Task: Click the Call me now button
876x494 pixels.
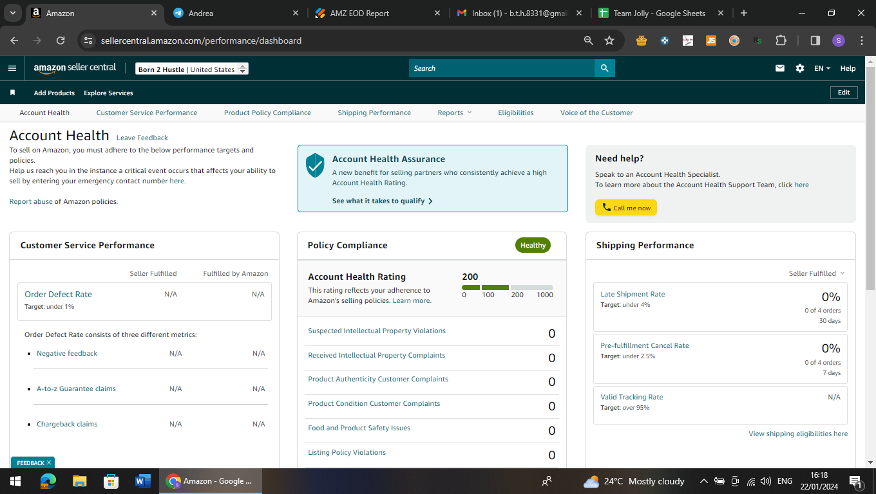Action: click(x=626, y=208)
